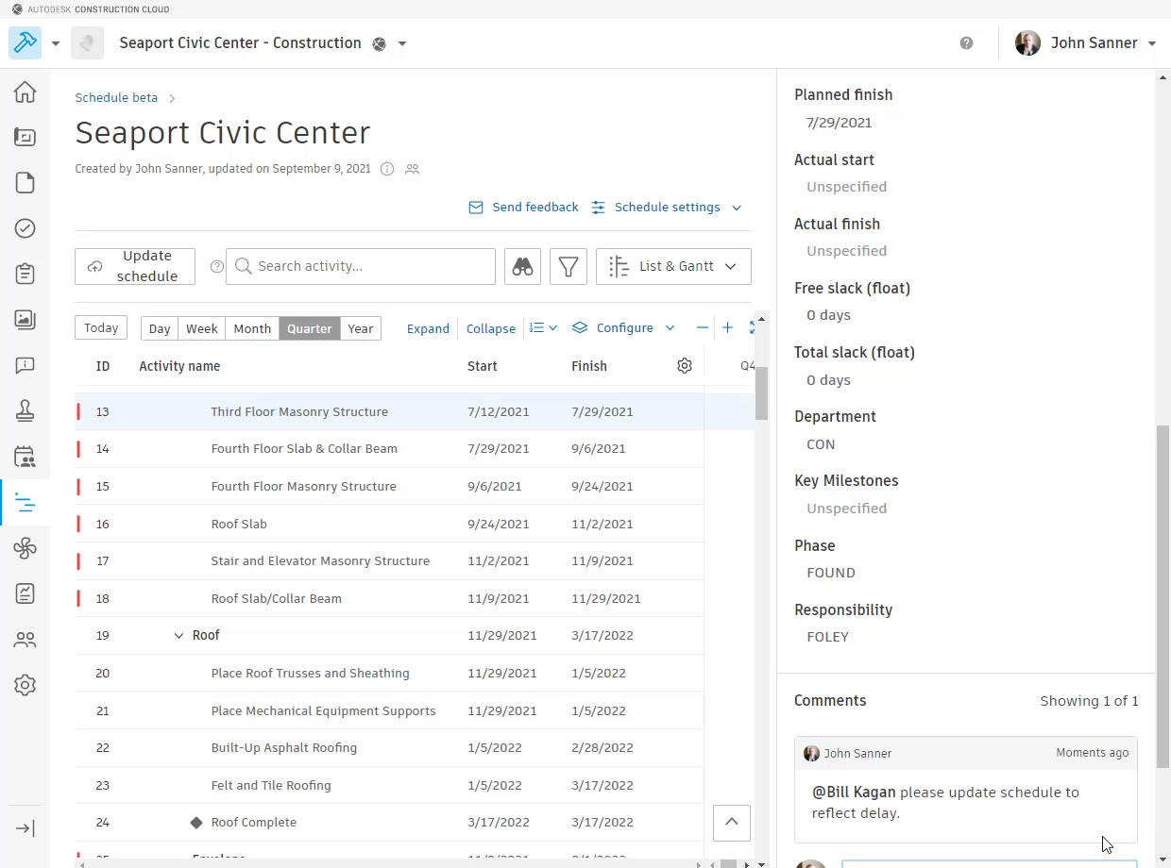Click the Send feedback link

(x=524, y=208)
